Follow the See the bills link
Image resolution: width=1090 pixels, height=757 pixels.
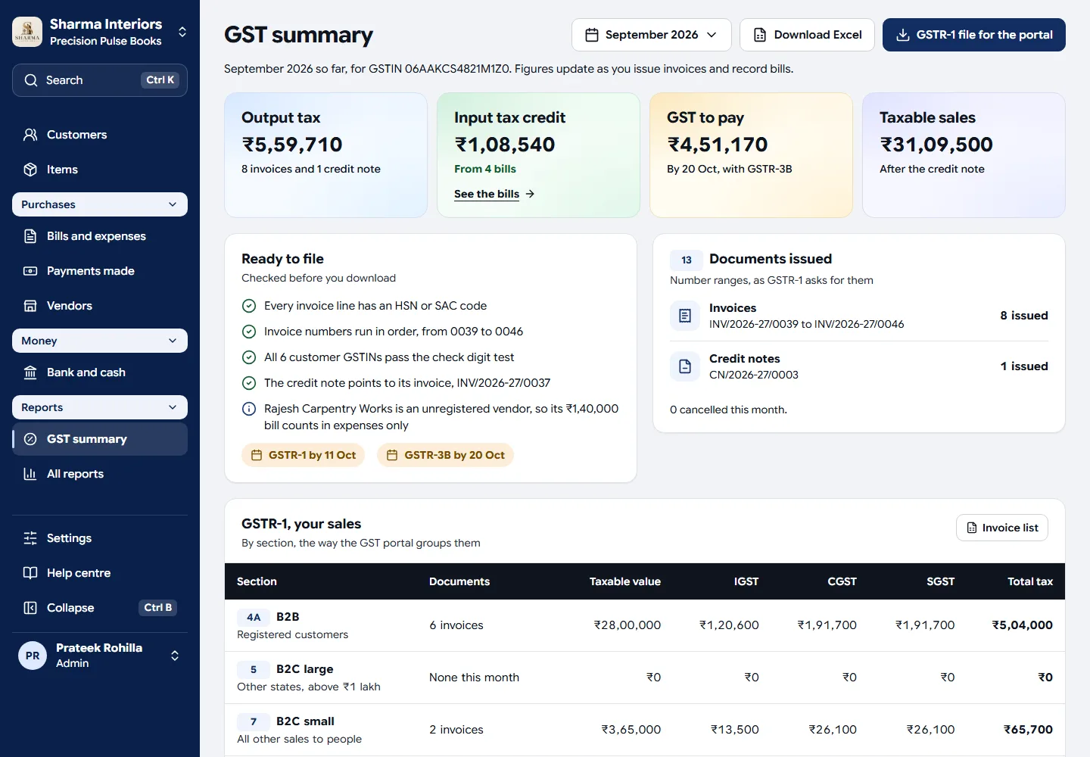(x=494, y=194)
